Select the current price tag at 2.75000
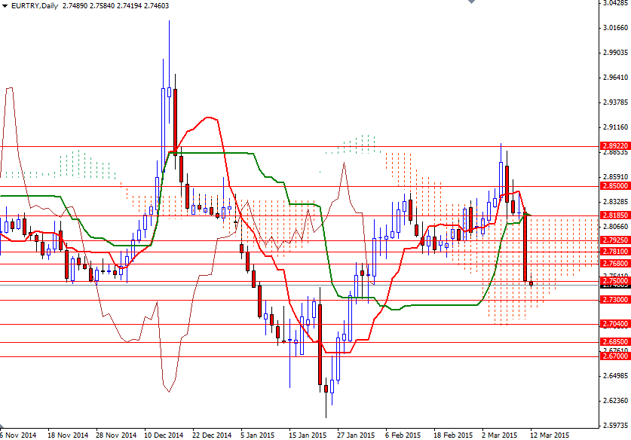Image resolution: width=631 pixels, height=440 pixels. pyautogui.click(x=616, y=280)
